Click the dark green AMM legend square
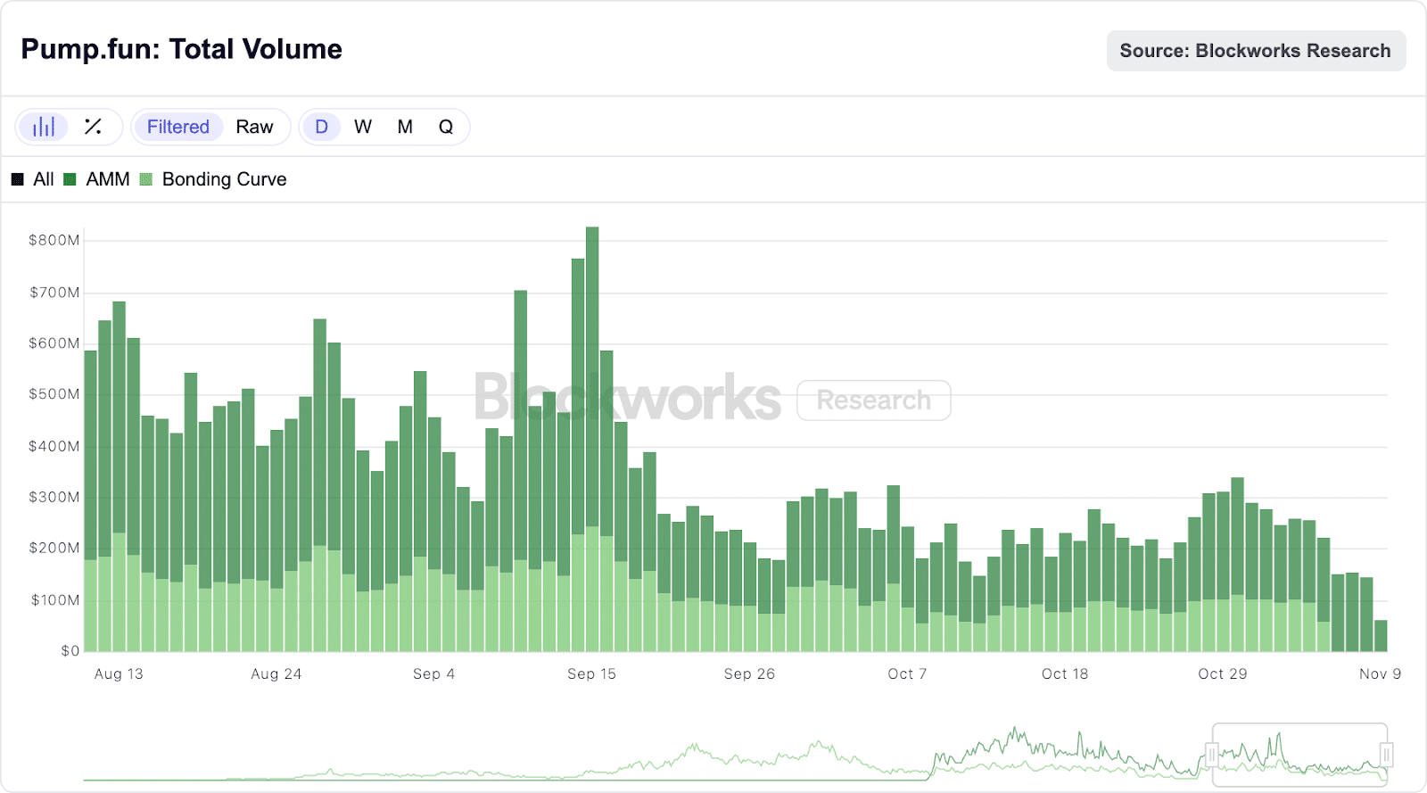 (70, 179)
